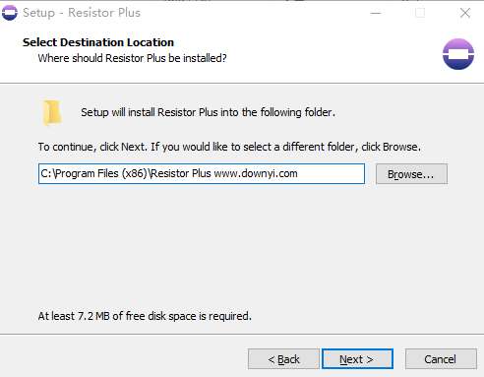Go to the previous step with Back
The image size is (484, 377).
(x=283, y=359)
